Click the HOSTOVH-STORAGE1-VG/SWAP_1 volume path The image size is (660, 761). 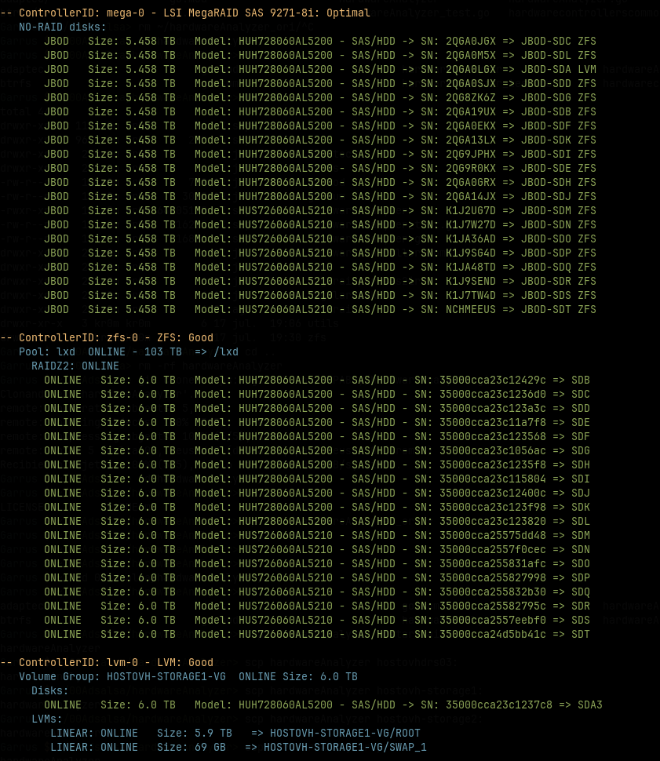pyautogui.click(x=345, y=747)
